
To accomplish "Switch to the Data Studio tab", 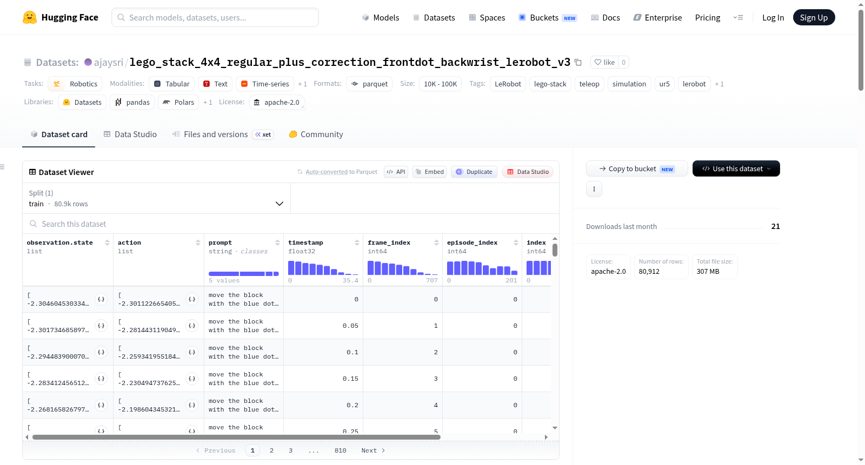I will (x=130, y=134).
